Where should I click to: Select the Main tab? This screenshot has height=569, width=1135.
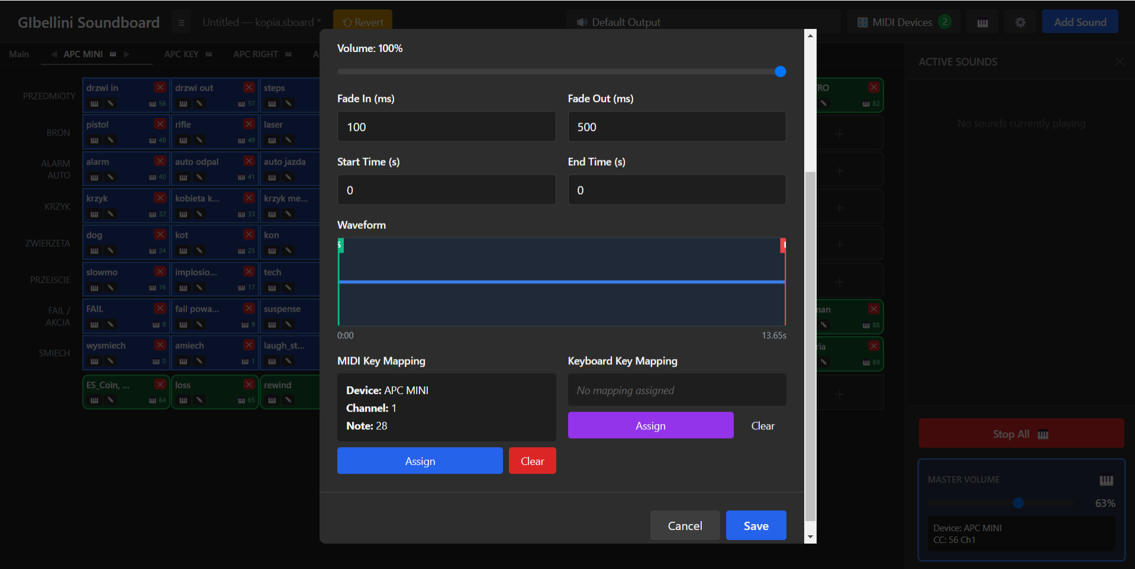click(19, 54)
